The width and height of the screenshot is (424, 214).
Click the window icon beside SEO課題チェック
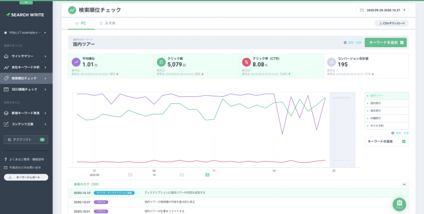(x=6, y=90)
